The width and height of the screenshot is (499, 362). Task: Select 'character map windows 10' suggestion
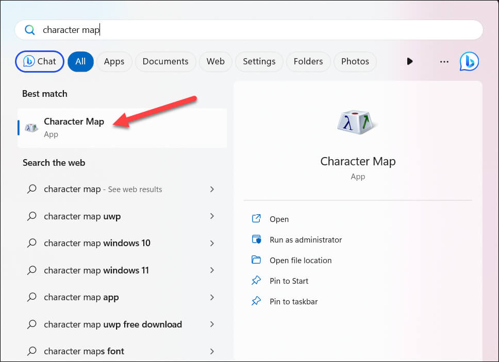pyautogui.click(x=122, y=243)
